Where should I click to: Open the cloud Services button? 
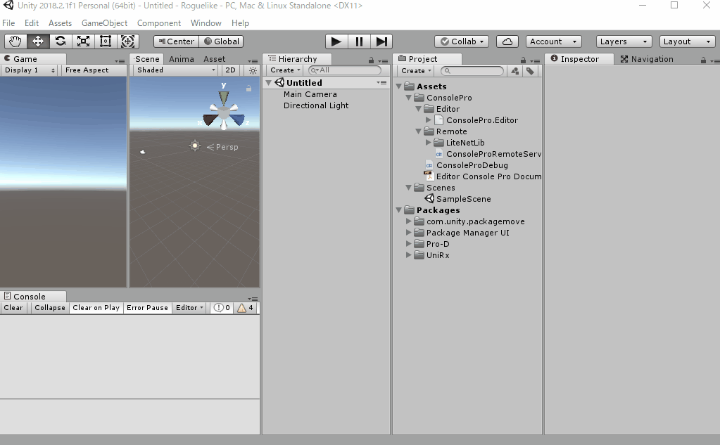tap(507, 41)
